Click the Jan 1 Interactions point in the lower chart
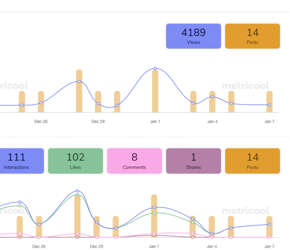The image size is (290, 250). click(x=154, y=207)
